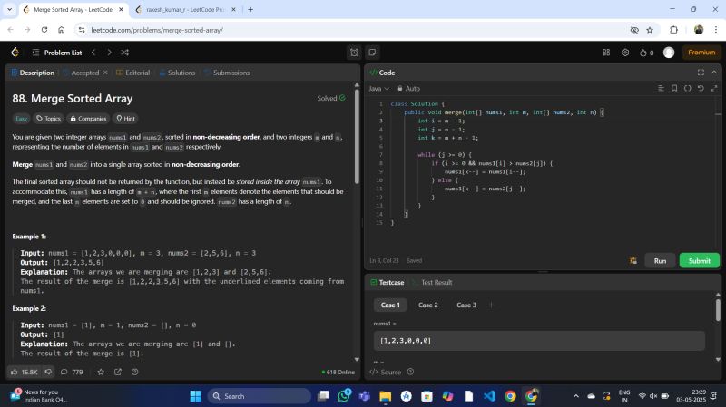The width and height of the screenshot is (726, 407).
Task: Click the bookmark icon in editor toolbar
Action: pos(673,89)
